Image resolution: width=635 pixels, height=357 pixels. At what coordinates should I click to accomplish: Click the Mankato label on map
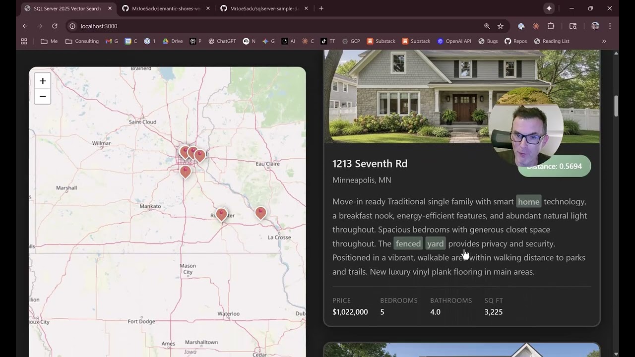(150, 206)
